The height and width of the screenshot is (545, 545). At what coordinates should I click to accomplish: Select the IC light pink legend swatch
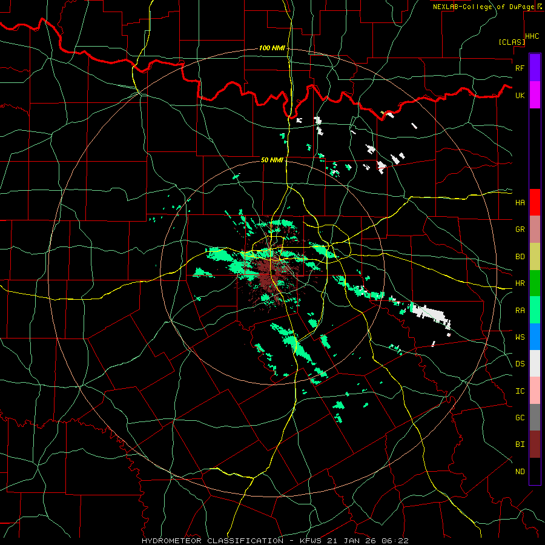535,391
